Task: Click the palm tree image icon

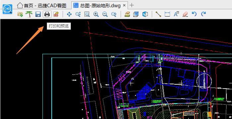Action: pos(29,14)
